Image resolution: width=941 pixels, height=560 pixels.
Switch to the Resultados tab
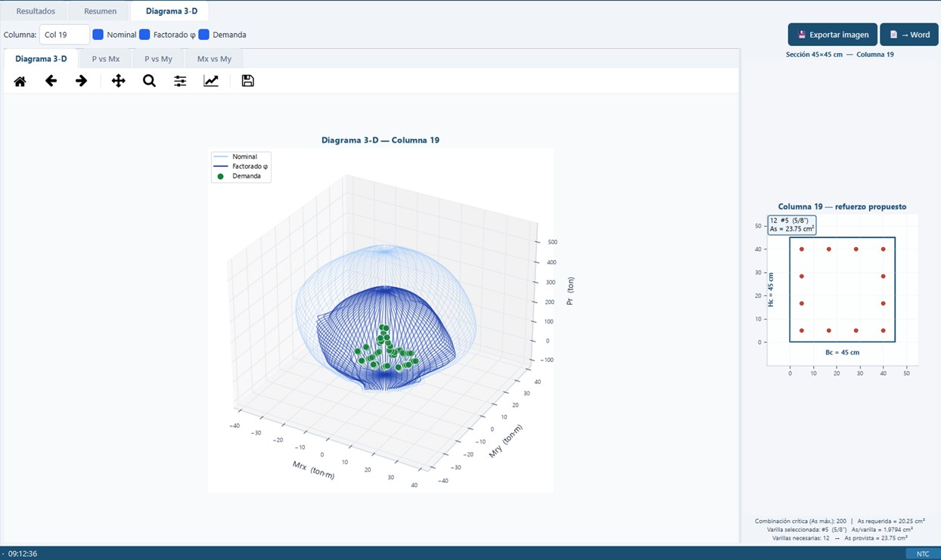pos(36,11)
